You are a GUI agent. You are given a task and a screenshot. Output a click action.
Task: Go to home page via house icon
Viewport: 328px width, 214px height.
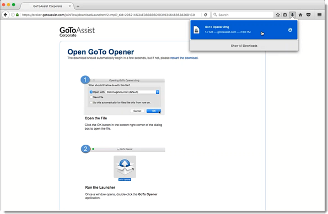click(x=300, y=15)
